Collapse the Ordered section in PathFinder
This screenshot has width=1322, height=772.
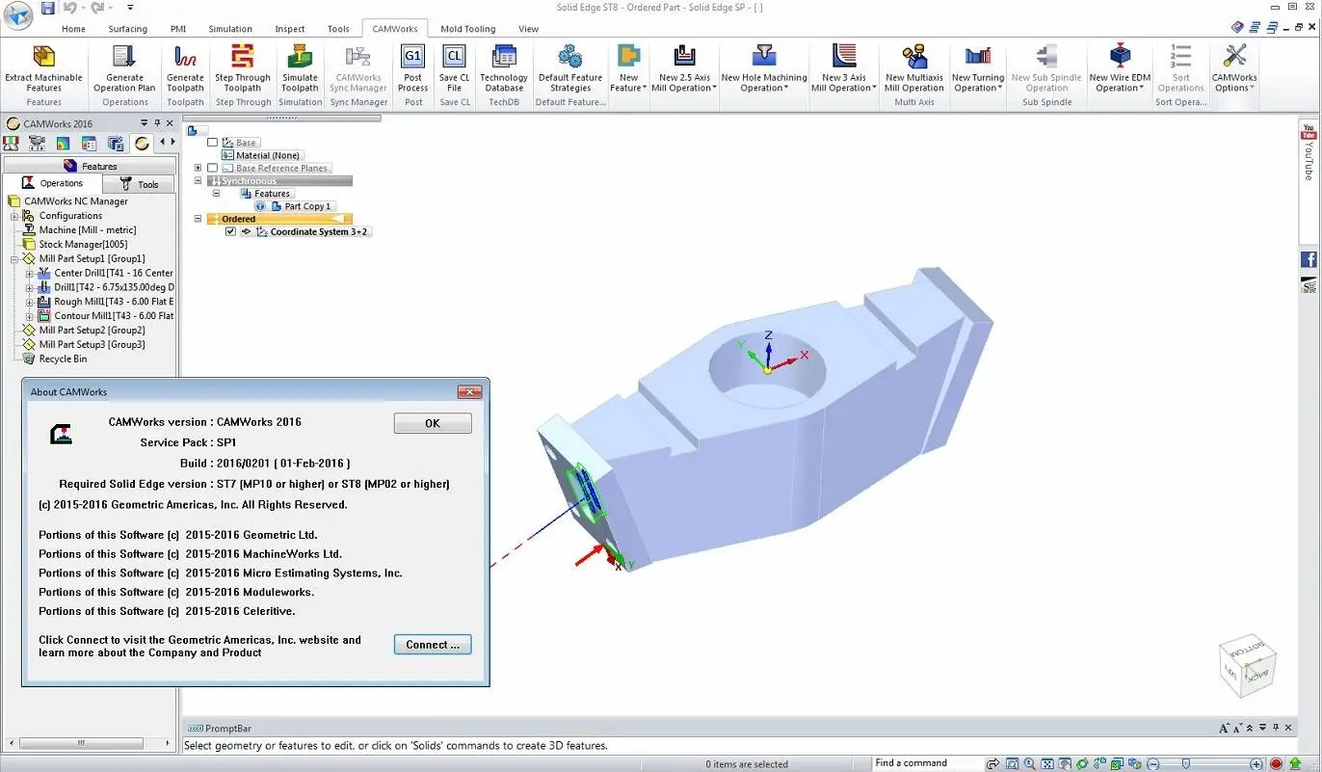(x=198, y=219)
